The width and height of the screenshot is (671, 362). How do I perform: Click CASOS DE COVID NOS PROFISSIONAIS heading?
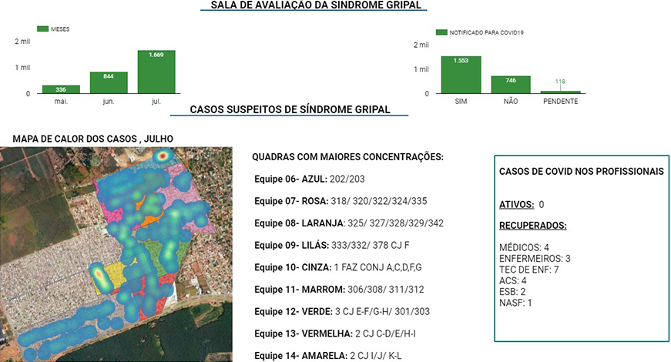[582, 171]
